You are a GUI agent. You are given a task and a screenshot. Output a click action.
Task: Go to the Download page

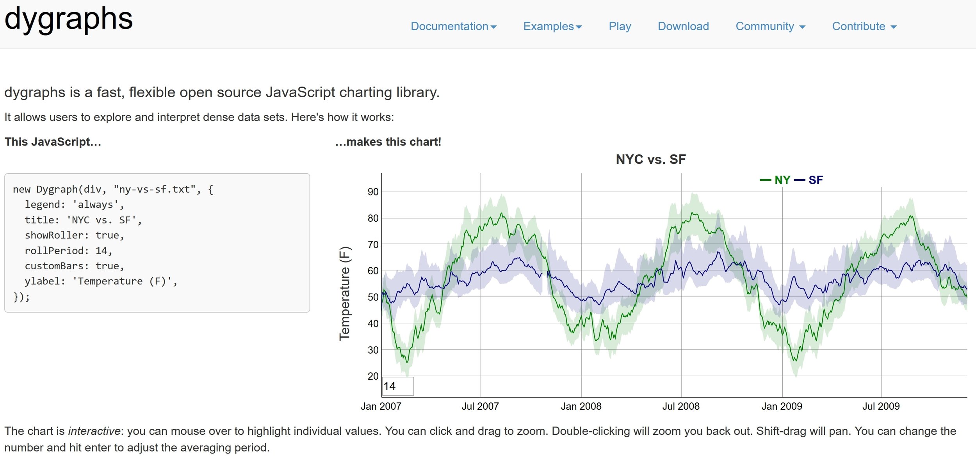pyautogui.click(x=683, y=26)
